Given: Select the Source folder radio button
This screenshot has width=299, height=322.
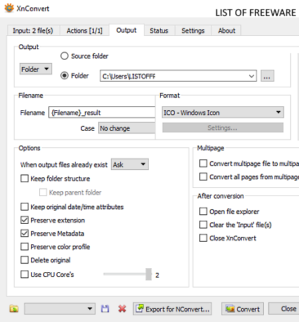Looking at the screenshot, I should point(64,56).
